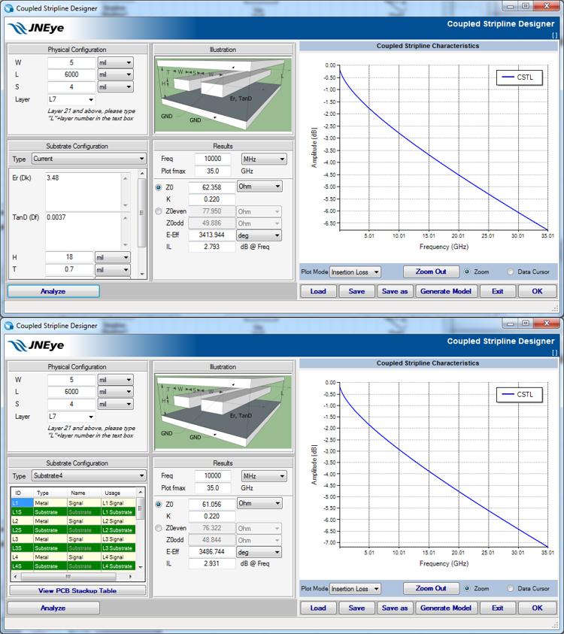Enable Data Cursor radio in top window

pyautogui.click(x=511, y=271)
